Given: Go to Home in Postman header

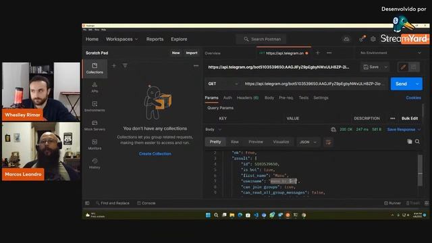Looking at the screenshot, I should pyautogui.click(x=92, y=39).
